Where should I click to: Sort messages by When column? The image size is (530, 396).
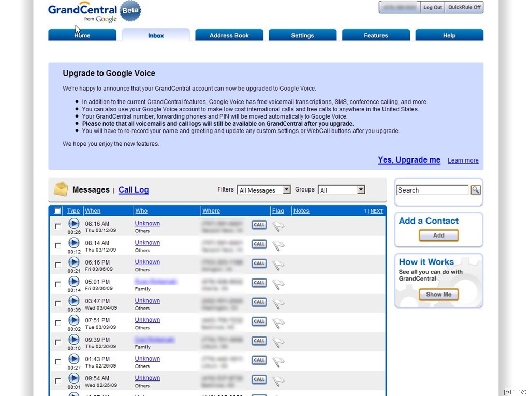click(93, 211)
